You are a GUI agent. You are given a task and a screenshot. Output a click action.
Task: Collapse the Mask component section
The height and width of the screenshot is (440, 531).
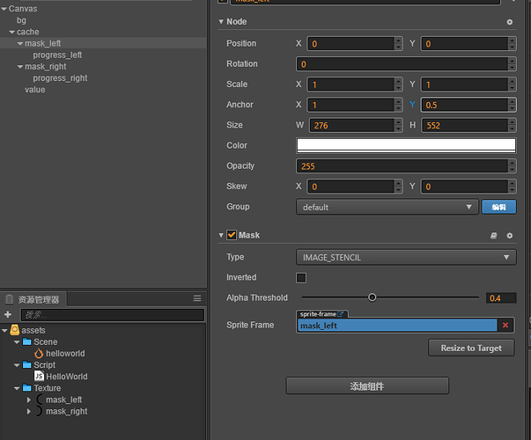point(221,235)
